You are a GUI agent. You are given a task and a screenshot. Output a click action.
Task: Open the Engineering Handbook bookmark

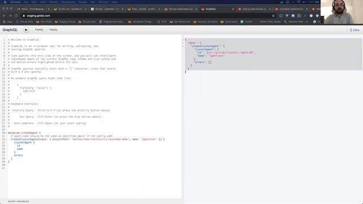coord(112,22)
